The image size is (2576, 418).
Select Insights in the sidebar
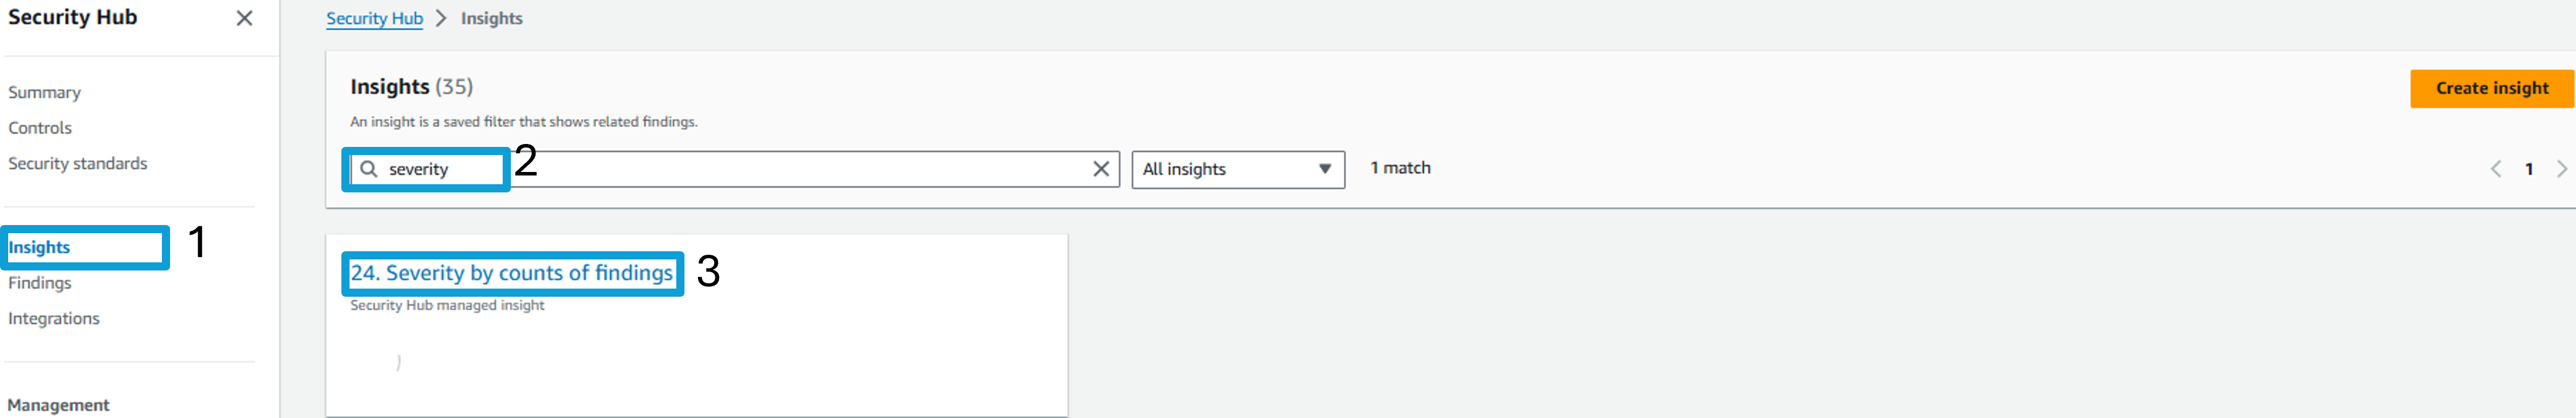[39, 247]
